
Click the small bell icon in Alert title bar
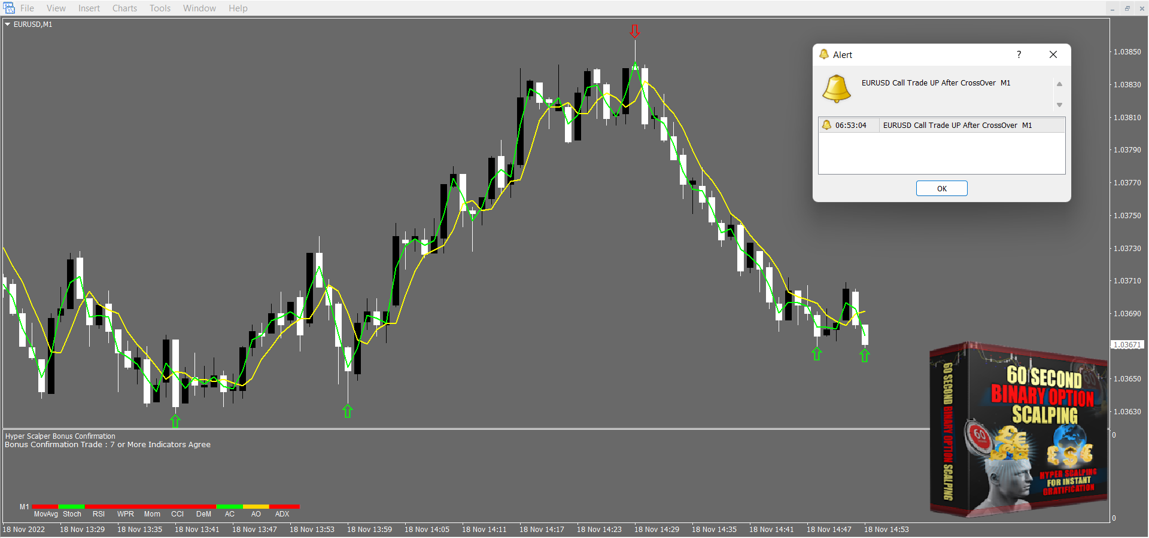coord(824,54)
